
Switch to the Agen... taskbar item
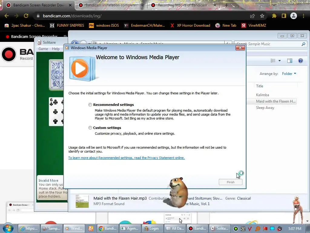coord(130,228)
